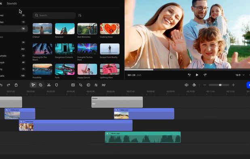The height and width of the screenshot is (159, 250).
Task: Click the transition wizard icon in toolbar
Action: (x=104, y=85)
